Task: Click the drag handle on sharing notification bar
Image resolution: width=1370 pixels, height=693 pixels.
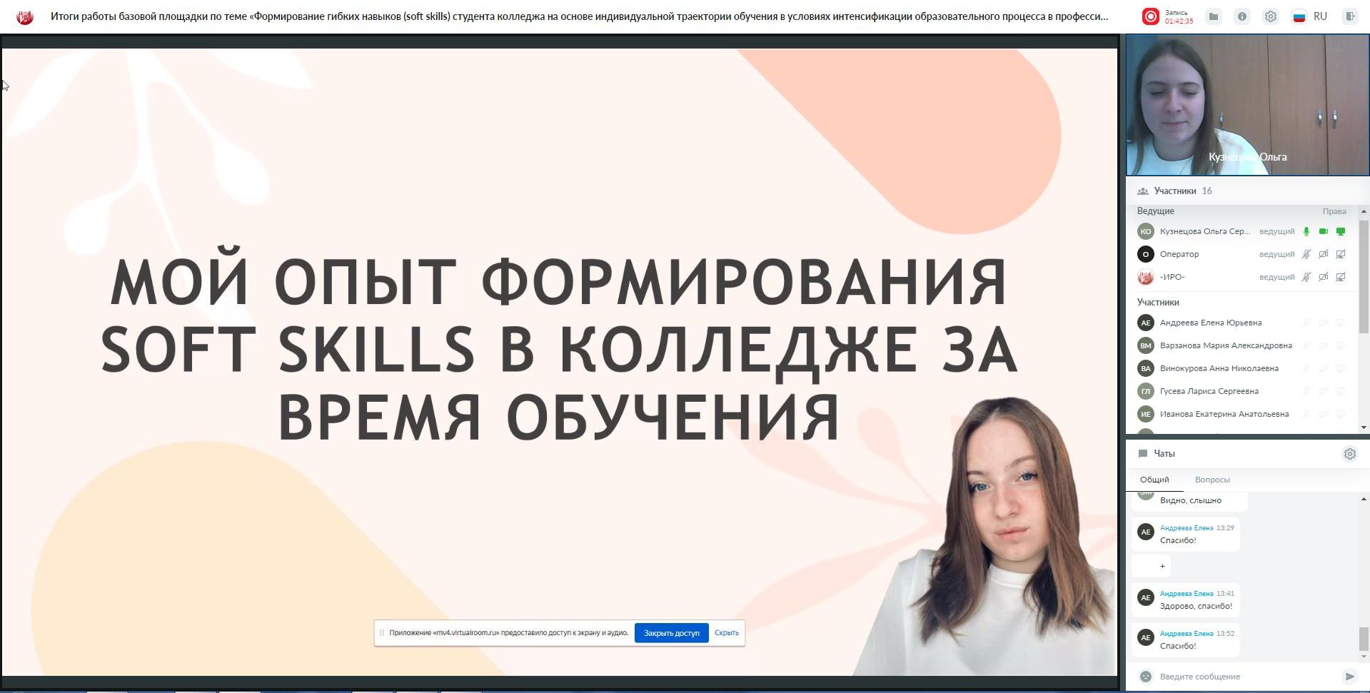Action: tap(382, 633)
